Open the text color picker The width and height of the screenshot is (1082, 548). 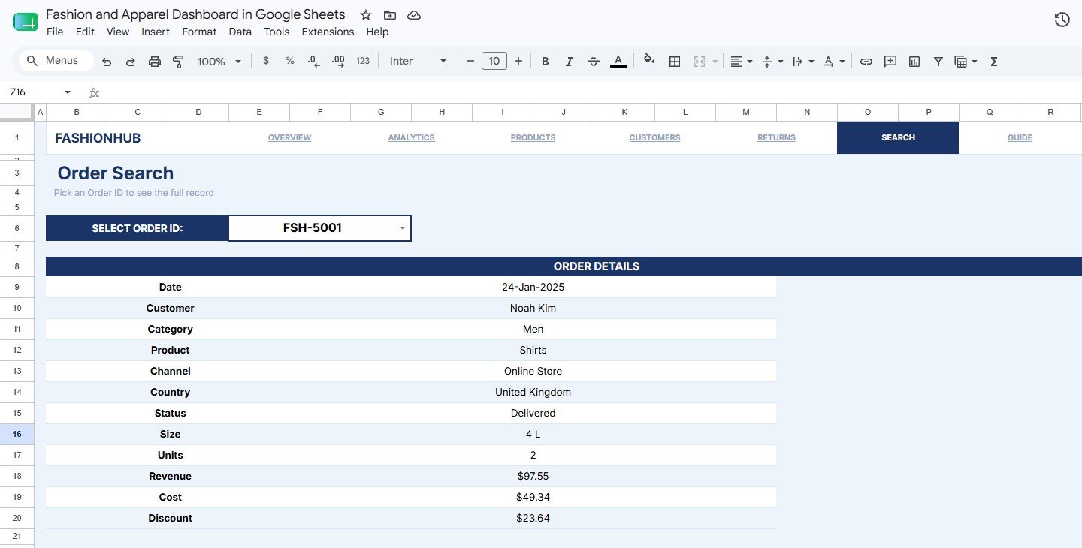tap(618, 61)
